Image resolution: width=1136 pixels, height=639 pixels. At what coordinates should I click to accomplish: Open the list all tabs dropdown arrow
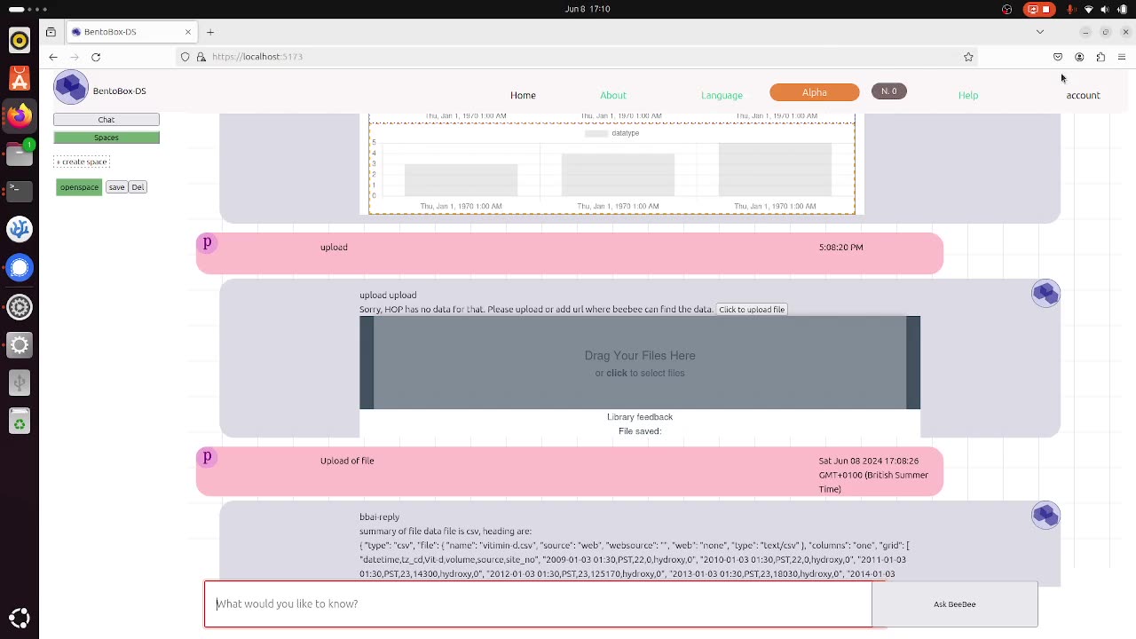point(1040,32)
